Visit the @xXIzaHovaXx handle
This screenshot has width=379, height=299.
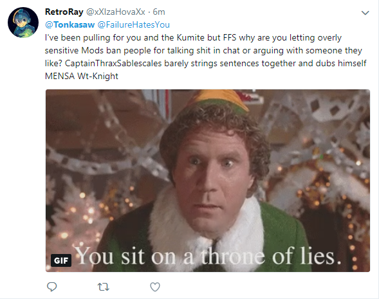click(x=116, y=12)
